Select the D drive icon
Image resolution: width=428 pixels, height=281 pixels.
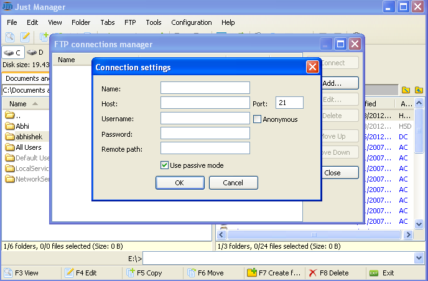pyautogui.click(x=35, y=53)
